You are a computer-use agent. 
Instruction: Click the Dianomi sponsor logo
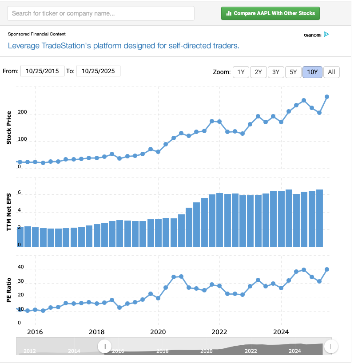tap(313, 35)
